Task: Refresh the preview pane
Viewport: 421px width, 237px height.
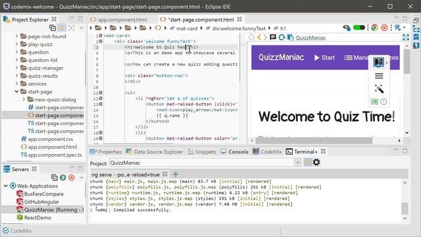Action: 282,38
